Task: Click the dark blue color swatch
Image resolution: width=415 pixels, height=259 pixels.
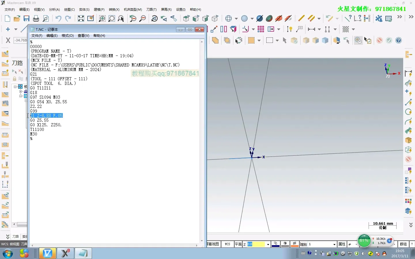Action: tap(276, 244)
